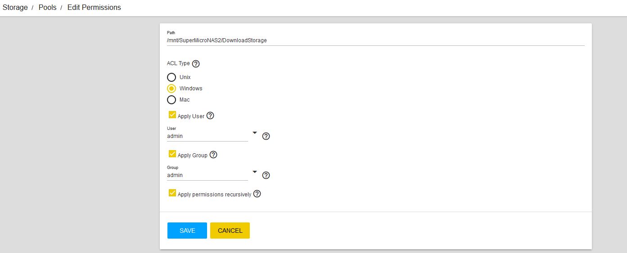
Task: Go to Storage in breadcrumb
Action: pyautogui.click(x=15, y=8)
